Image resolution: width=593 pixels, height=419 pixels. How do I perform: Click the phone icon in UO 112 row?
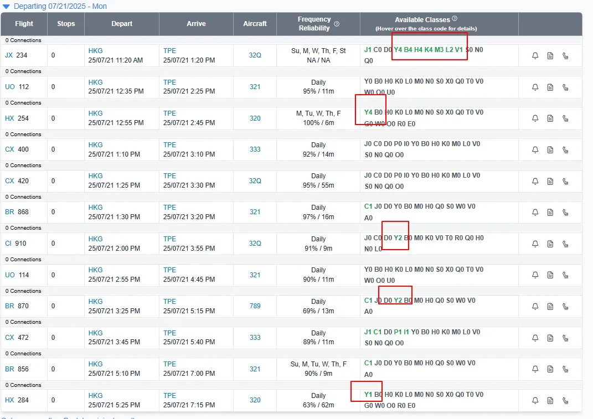click(x=565, y=87)
